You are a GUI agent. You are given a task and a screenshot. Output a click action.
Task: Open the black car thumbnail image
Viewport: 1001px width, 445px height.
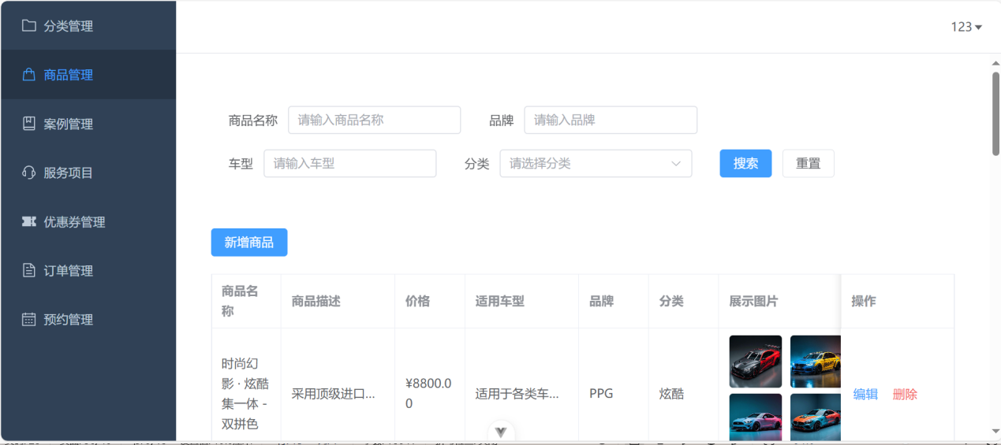tap(756, 362)
